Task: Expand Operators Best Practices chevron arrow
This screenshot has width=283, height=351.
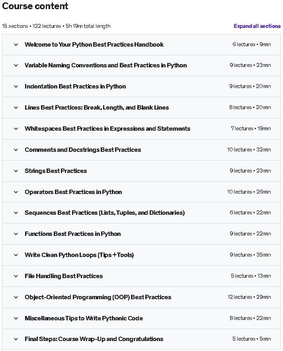Action: pyautogui.click(x=16, y=192)
